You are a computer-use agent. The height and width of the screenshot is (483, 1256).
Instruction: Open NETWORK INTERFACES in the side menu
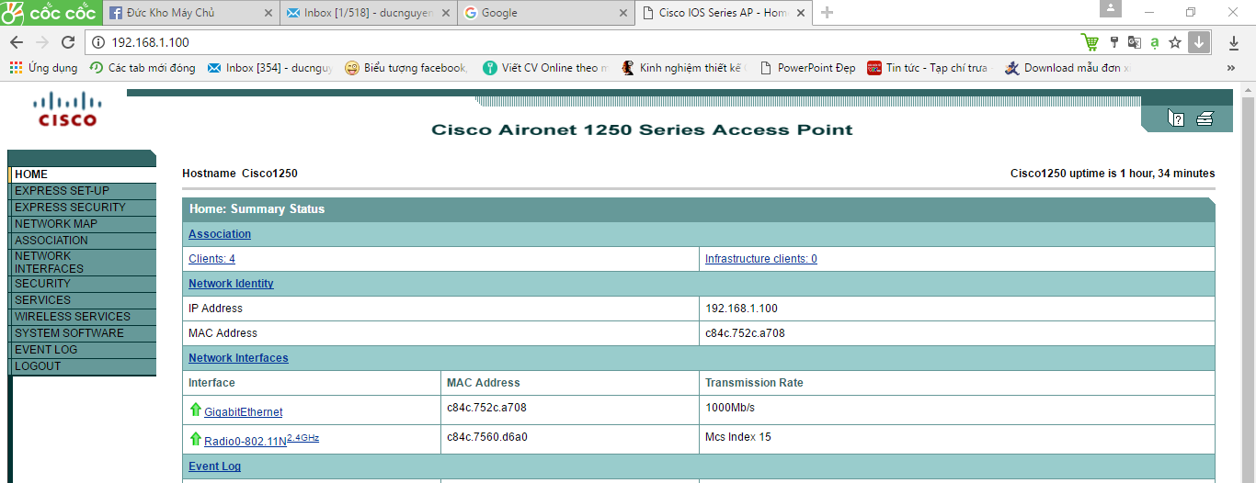[83, 263]
